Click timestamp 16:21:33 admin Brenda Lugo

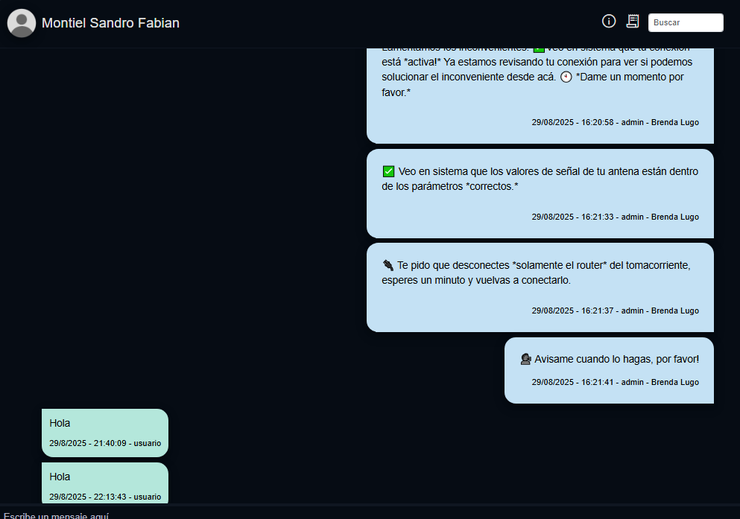click(616, 217)
